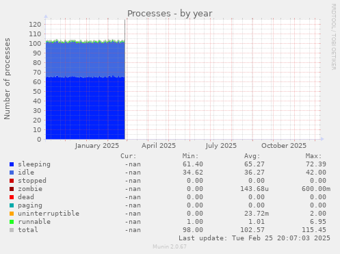Click the "October 2025" axis label
340x254 pixels.
(x=284, y=146)
